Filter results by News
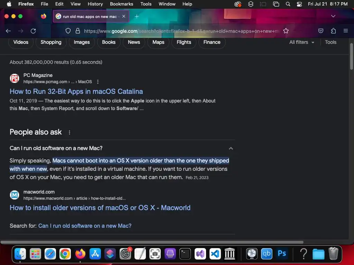 tap(134, 42)
